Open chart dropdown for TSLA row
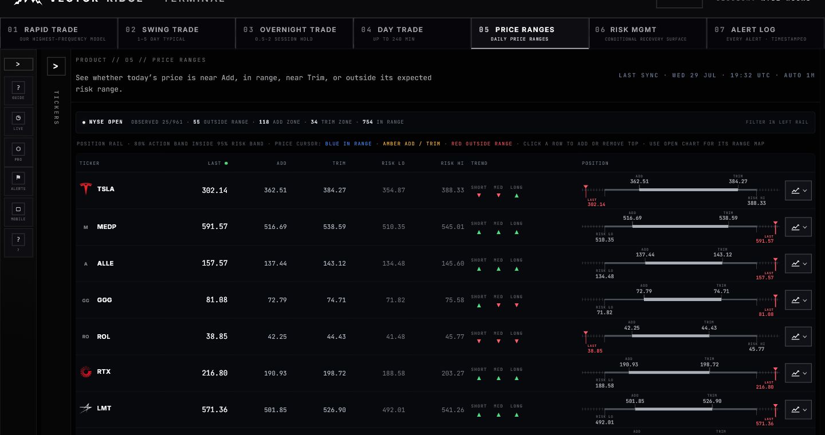Viewport: 825px width, 435px height. tap(798, 191)
